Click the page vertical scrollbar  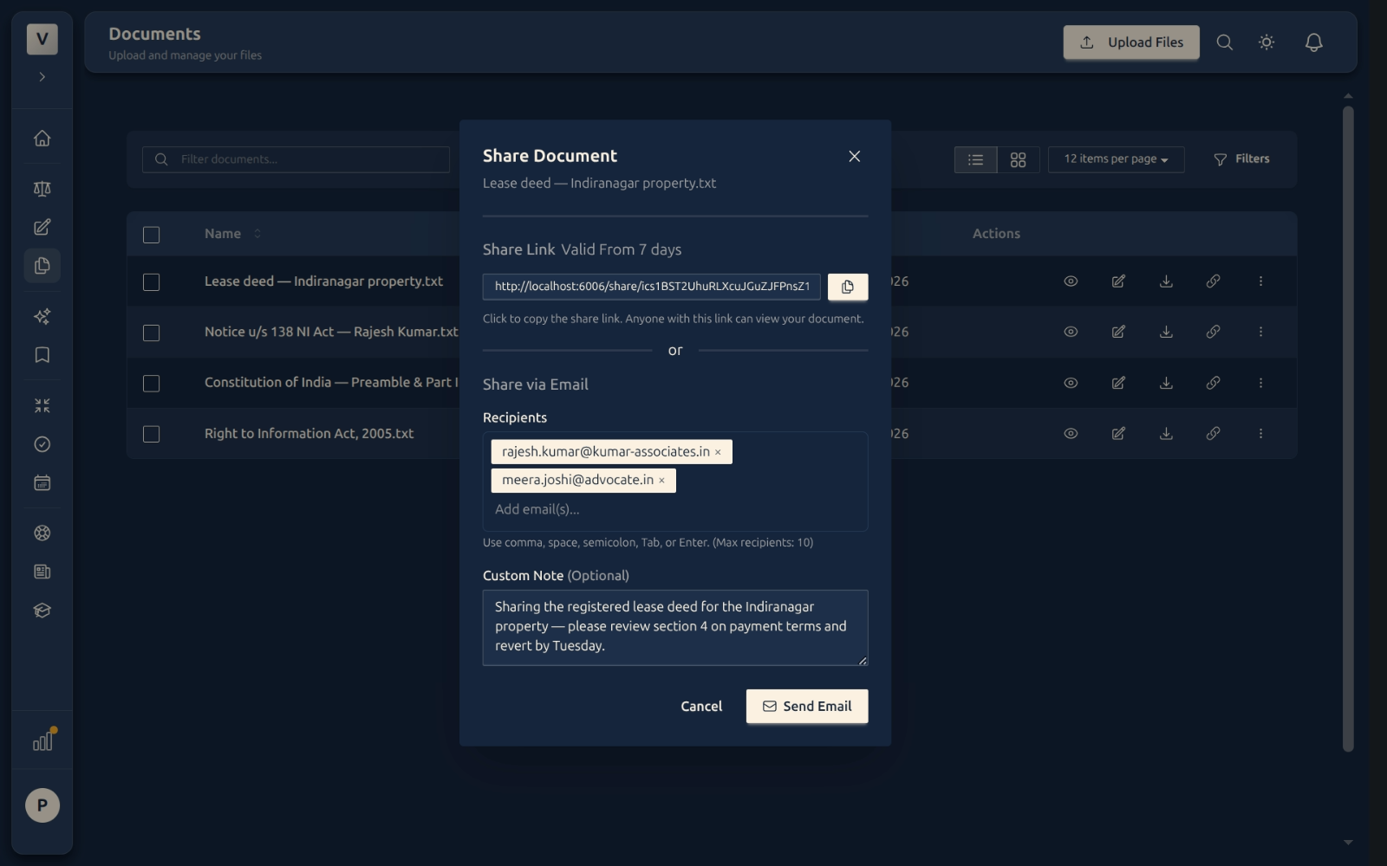[1348, 429]
